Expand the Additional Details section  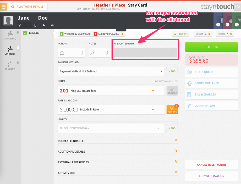click(x=118, y=152)
